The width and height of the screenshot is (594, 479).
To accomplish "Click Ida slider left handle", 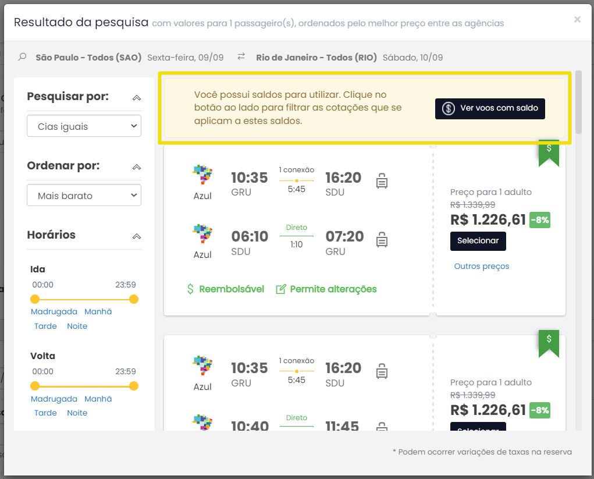I will click(35, 299).
